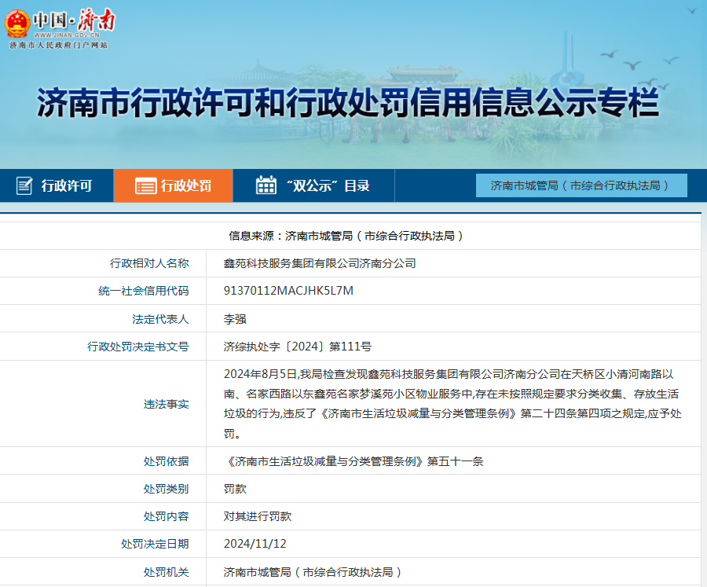The image size is (707, 587).
Task: Click the decision date 2024/11/12
Action: 255,544
